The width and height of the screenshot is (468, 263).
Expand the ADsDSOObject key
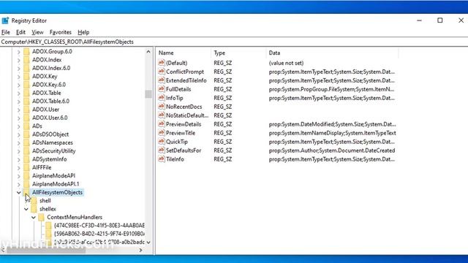19,134
